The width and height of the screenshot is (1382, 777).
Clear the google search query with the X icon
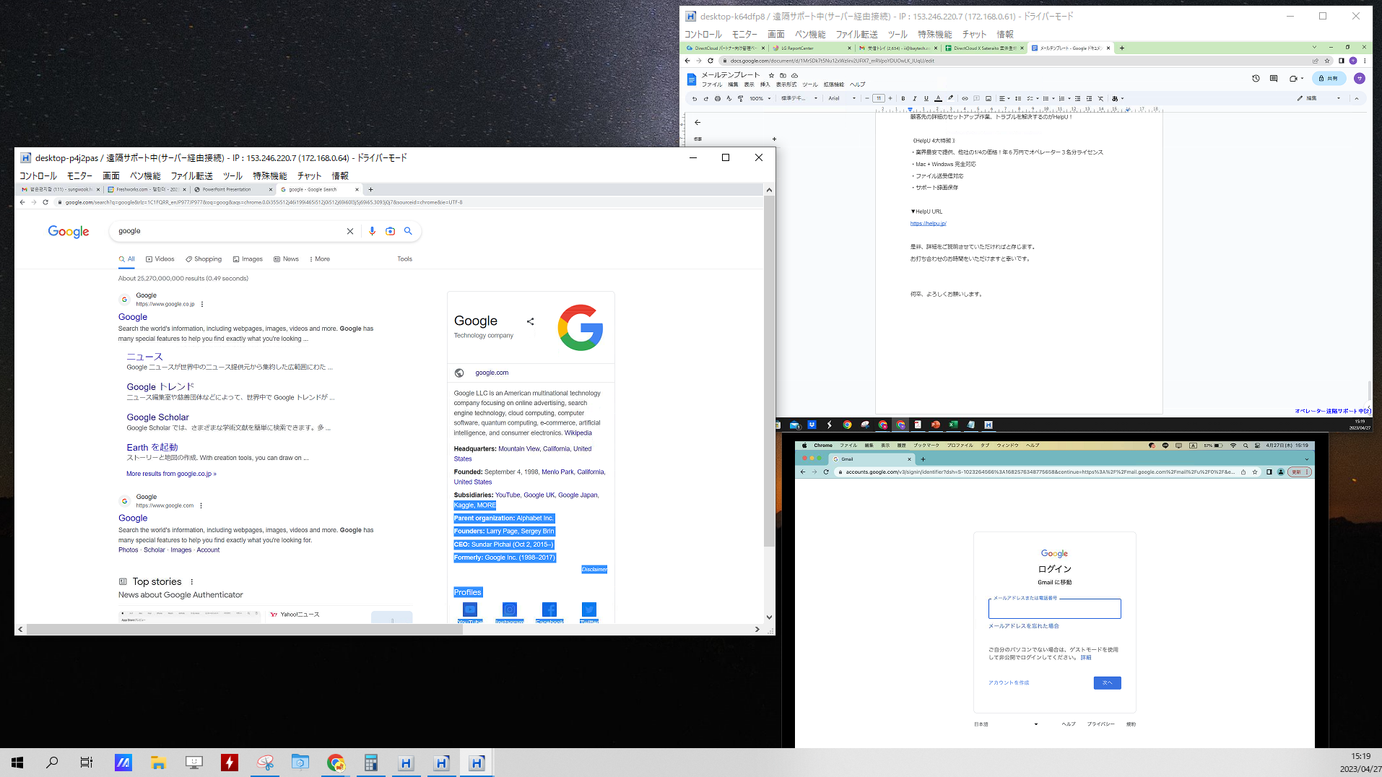pos(350,231)
